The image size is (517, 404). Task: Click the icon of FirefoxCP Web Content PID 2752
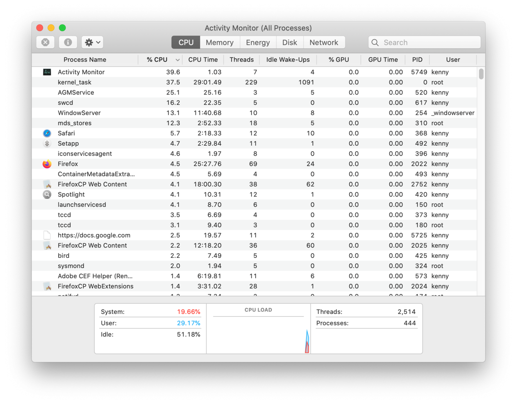coord(47,184)
